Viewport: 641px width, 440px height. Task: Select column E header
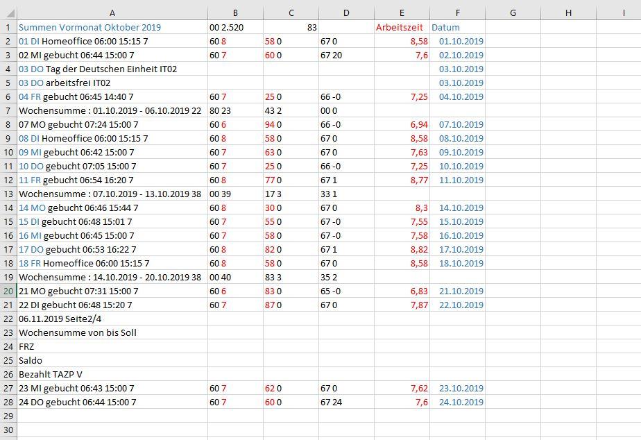click(402, 13)
